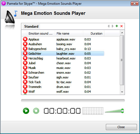The width and height of the screenshot is (140, 134).
Task: Select the Schnarchen snore.wav entry
Action: (x=63, y=73)
